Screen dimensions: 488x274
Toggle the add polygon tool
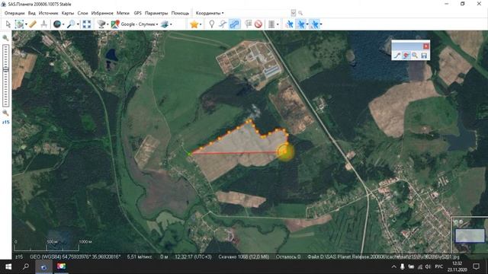(235, 24)
